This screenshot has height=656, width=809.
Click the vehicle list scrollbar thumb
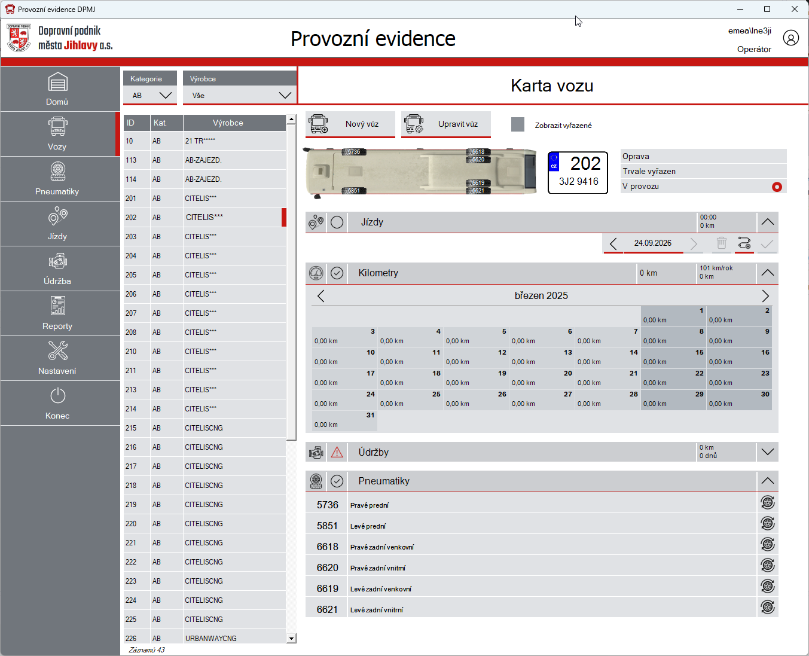(x=291, y=282)
